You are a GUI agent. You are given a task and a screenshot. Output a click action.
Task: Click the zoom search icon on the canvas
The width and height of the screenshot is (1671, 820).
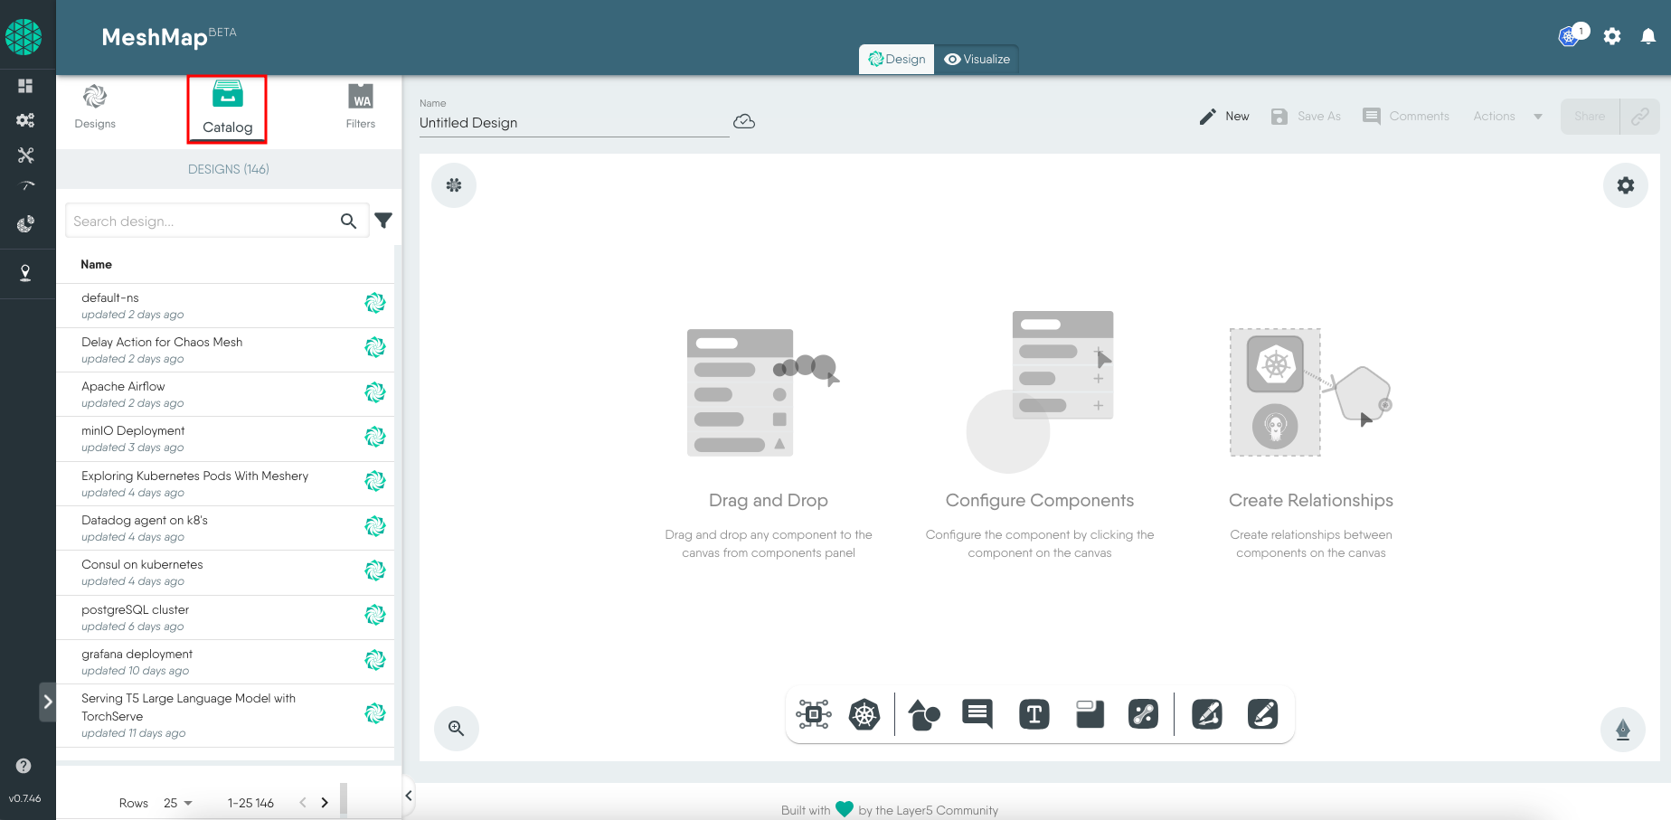pyautogui.click(x=457, y=729)
